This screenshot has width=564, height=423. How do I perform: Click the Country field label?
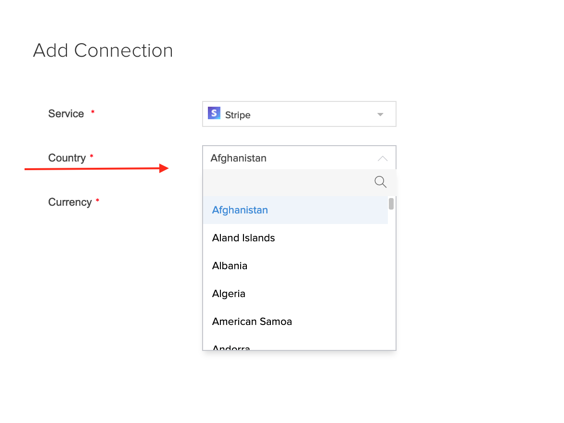[67, 158]
